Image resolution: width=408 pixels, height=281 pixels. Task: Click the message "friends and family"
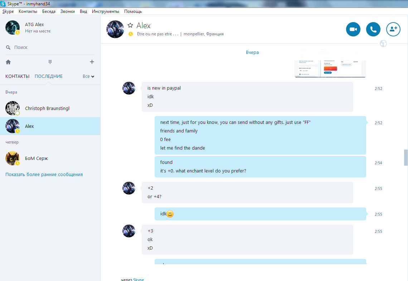point(179,131)
